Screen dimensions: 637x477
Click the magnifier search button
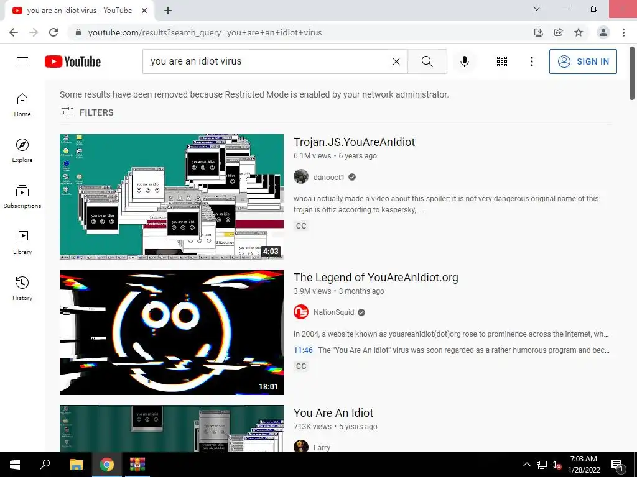(x=427, y=61)
